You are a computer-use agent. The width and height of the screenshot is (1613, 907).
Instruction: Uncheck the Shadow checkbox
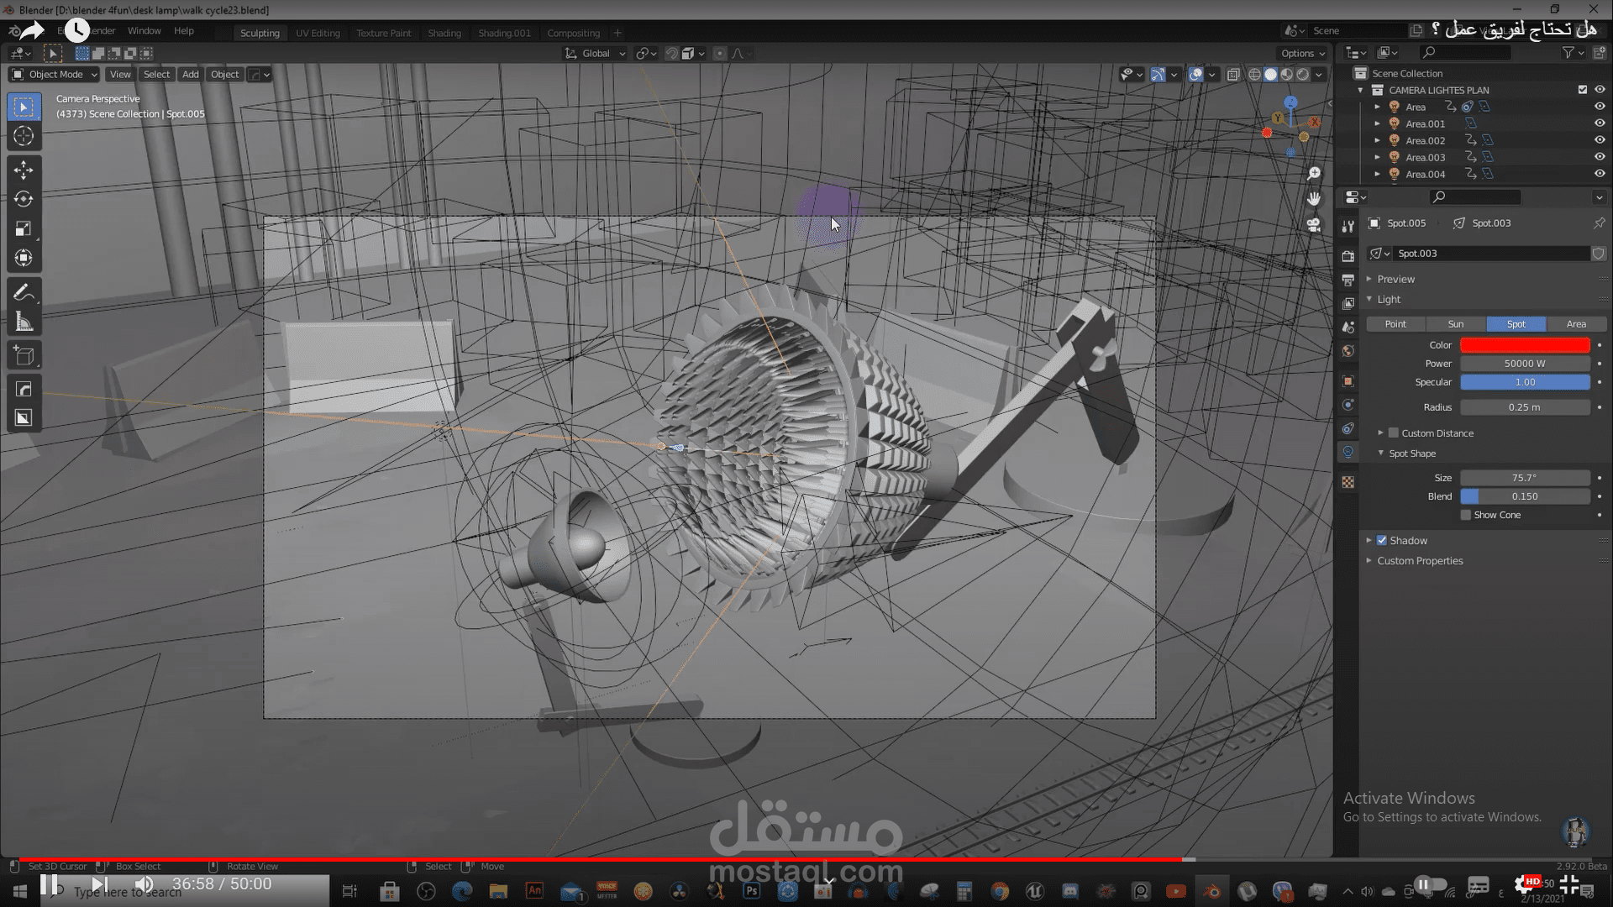[1382, 540]
